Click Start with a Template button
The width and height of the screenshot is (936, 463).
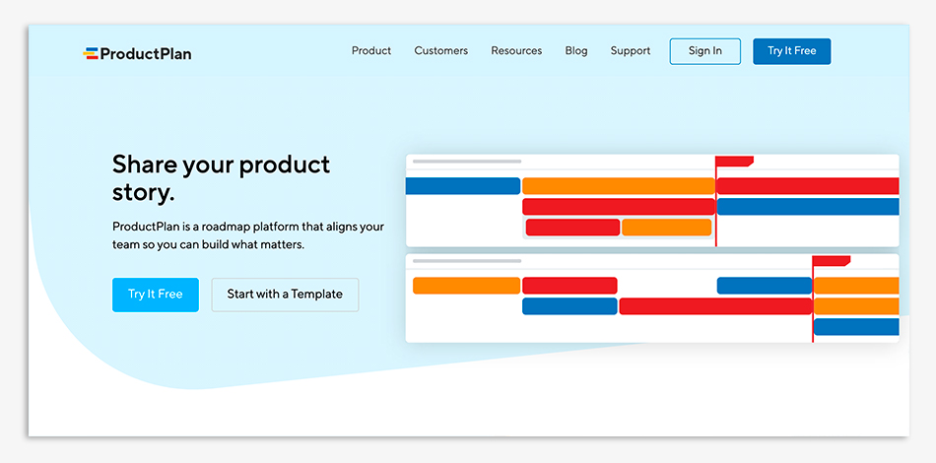[285, 295]
